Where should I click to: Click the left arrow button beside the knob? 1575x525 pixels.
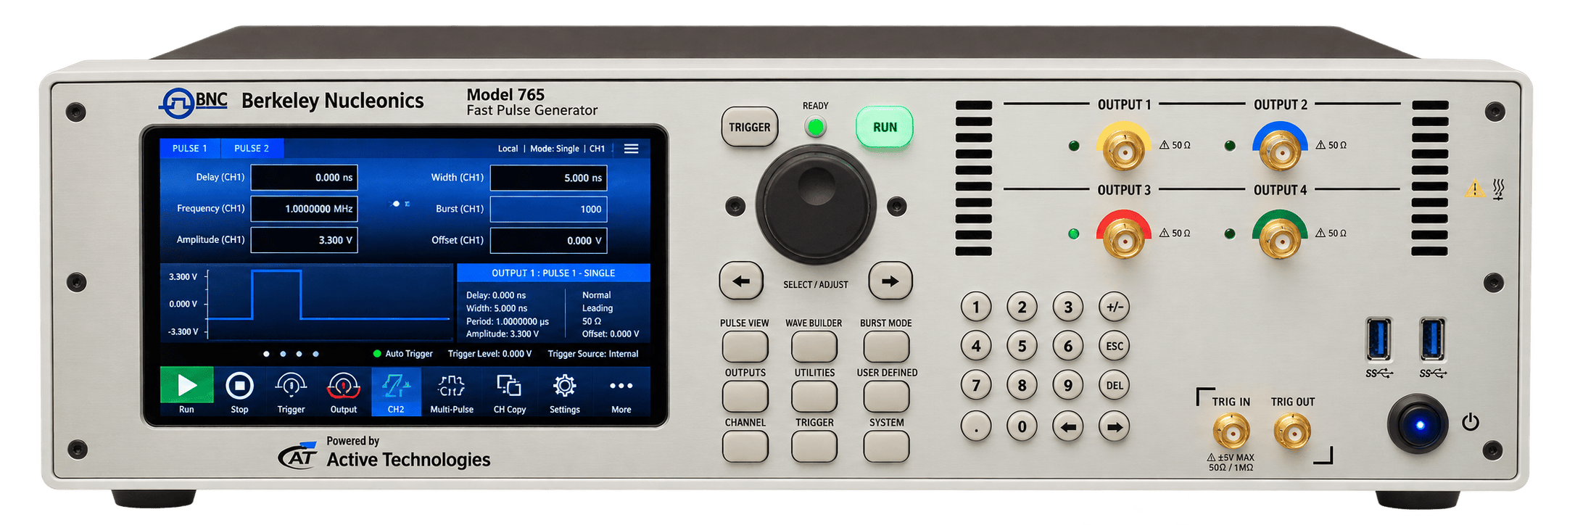pos(741,281)
